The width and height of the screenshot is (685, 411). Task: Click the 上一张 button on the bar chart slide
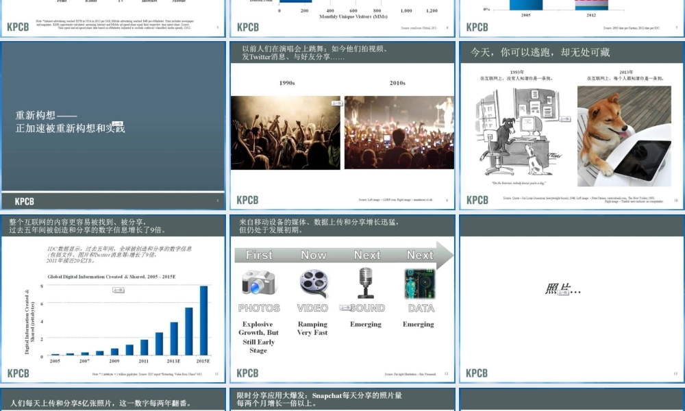coord(119,290)
